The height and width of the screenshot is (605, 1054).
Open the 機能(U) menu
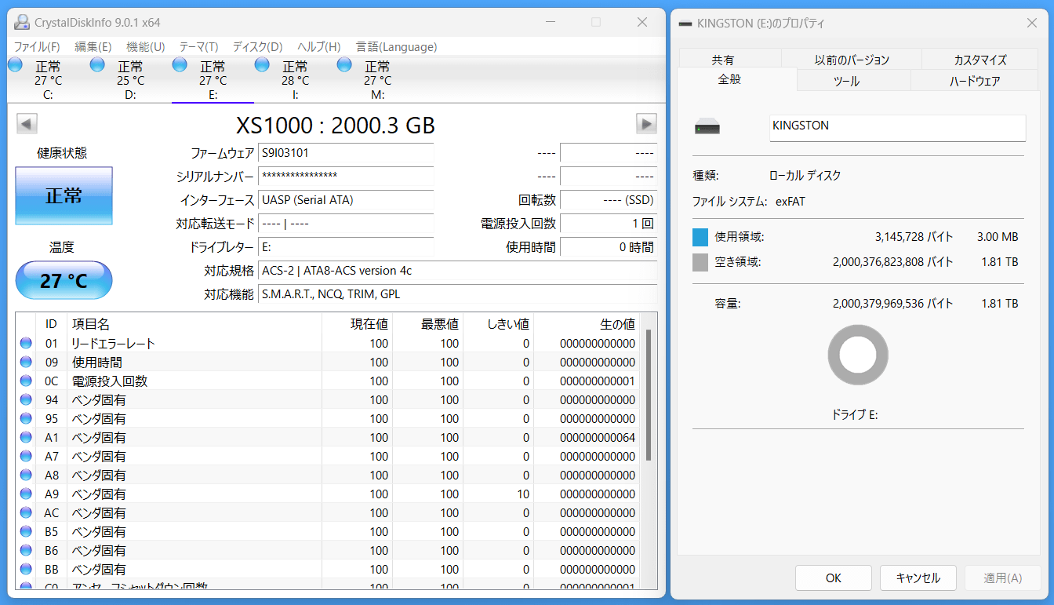click(145, 47)
